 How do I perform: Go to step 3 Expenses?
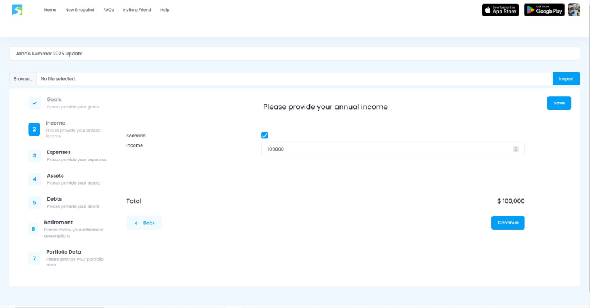pos(35,156)
